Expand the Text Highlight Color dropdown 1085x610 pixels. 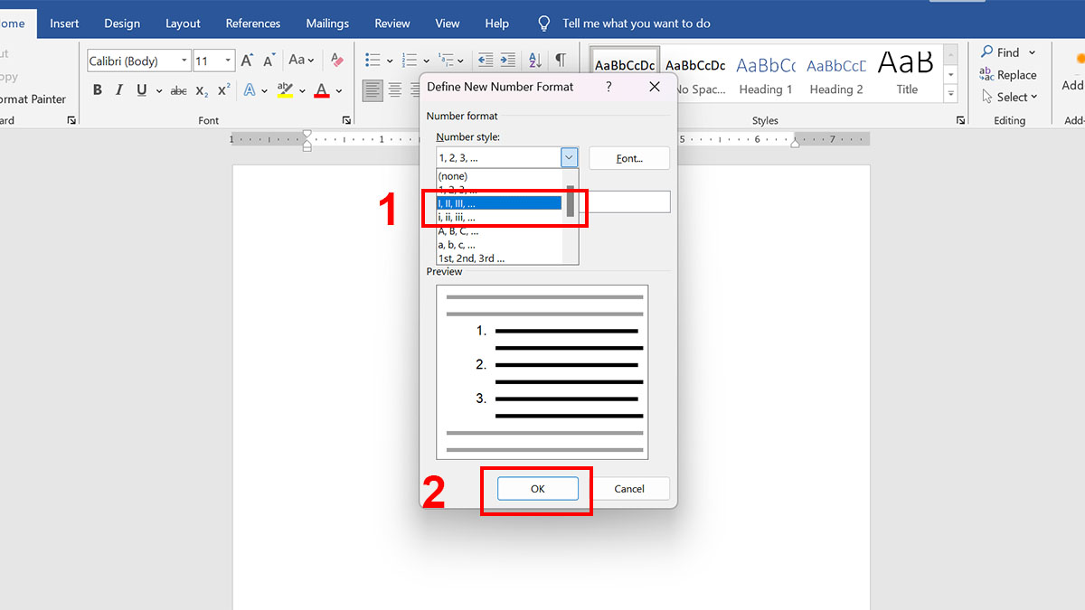pos(303,90)
